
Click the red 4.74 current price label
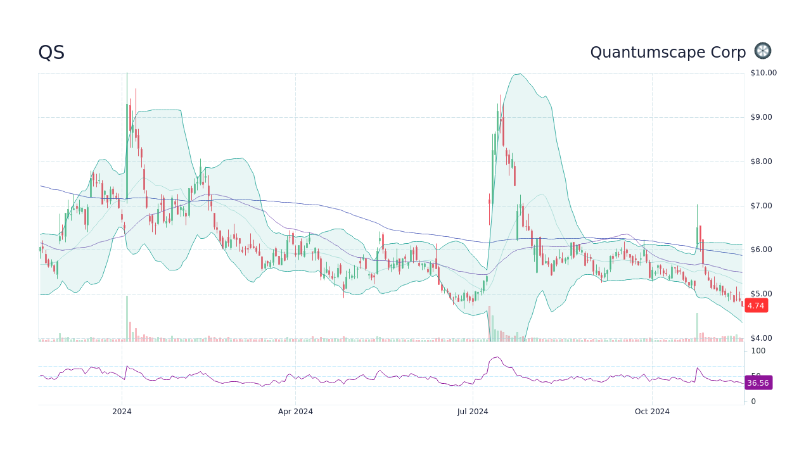[756, 306]
